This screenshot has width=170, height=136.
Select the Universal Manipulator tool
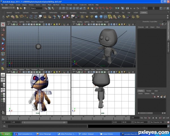[3, 54]
